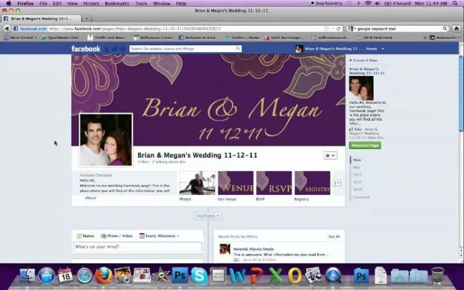This screenshot has height=290, width=464.
Task: Open the Bookmarks menu in the menu bar
Action: tap(117, 4)
